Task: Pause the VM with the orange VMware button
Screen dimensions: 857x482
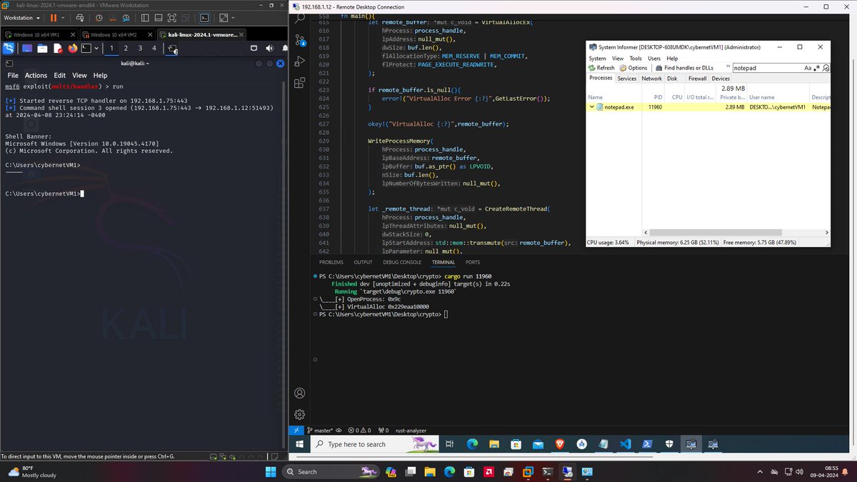Action: click(x=54, y=17)
